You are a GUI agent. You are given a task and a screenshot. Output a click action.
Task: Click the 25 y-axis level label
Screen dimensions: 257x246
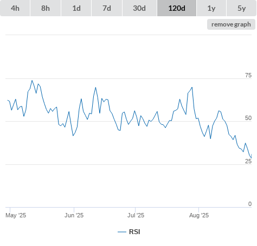[248, 161]
